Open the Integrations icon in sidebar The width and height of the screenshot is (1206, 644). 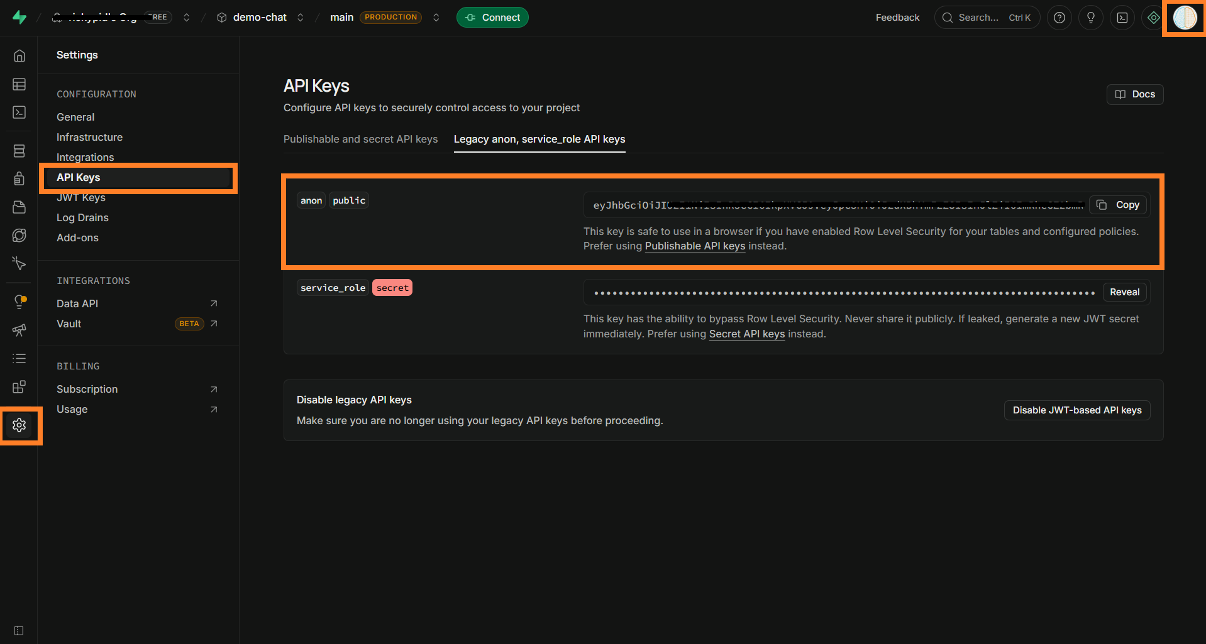click(x=19, y=387)
